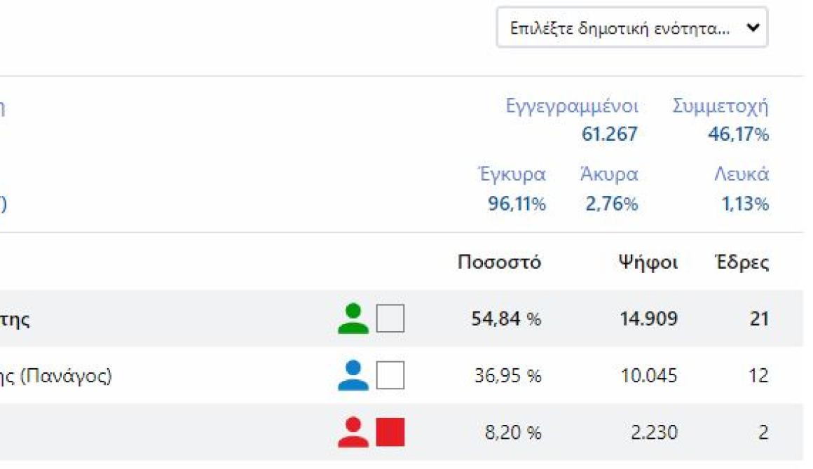Click the Έδρες column header
Viewport: 813px width, 469px height.
(742, 263)
